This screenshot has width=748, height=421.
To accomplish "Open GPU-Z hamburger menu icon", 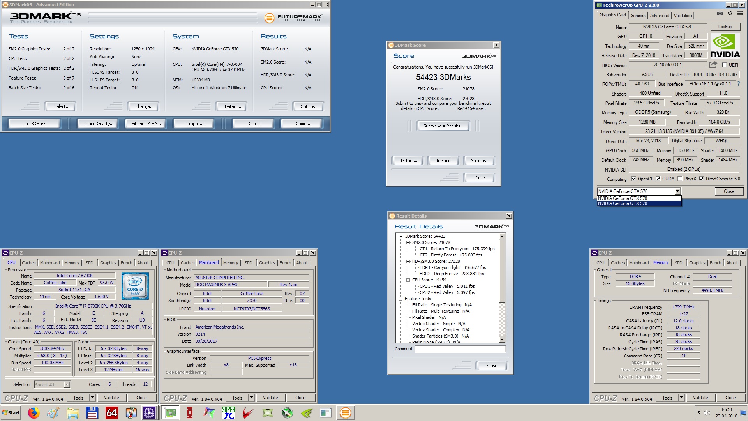I will [740, 14].
